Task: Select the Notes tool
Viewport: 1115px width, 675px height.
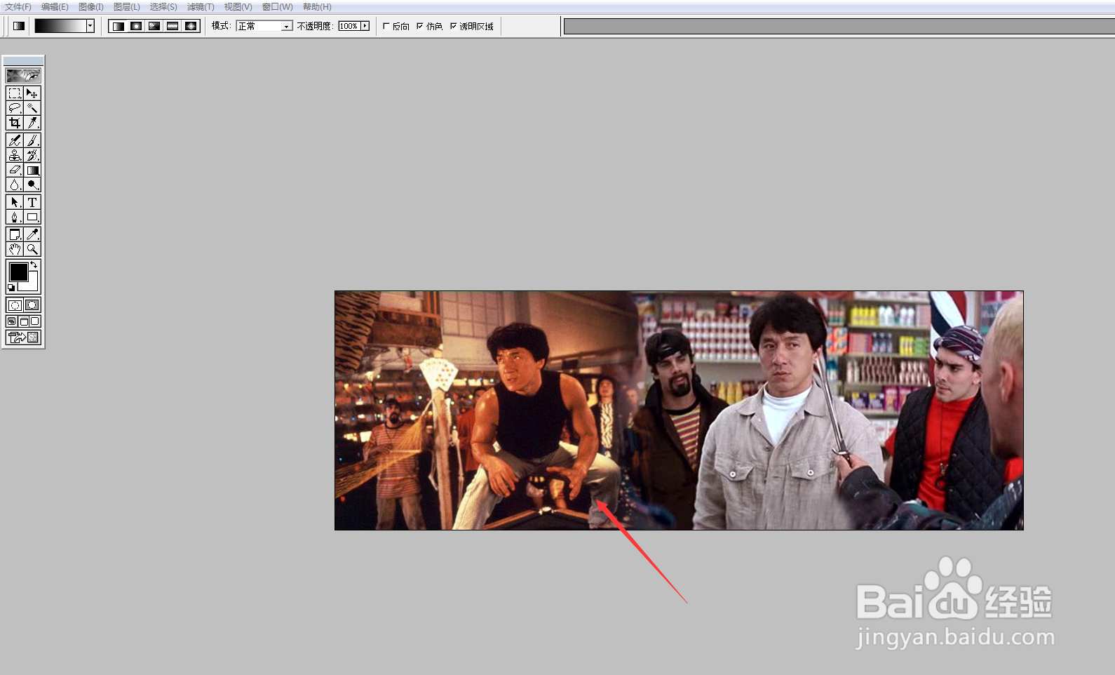Action: (15, 234)
